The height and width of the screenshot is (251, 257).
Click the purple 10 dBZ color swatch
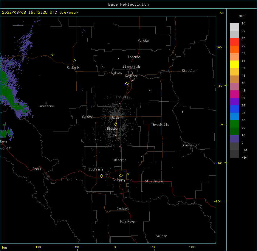(234, 139)
